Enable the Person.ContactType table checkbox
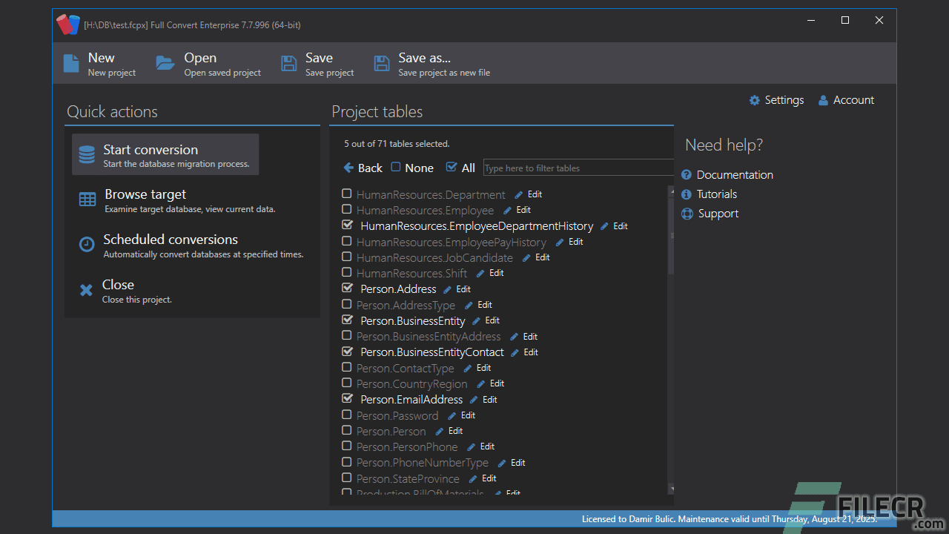949x534 pixels. (x=346, y=367)
